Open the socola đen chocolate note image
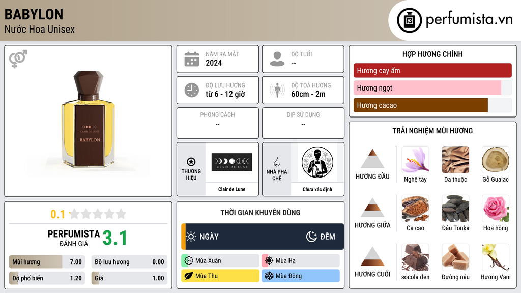The image size is (521, 293). click(x=415, y=257)
